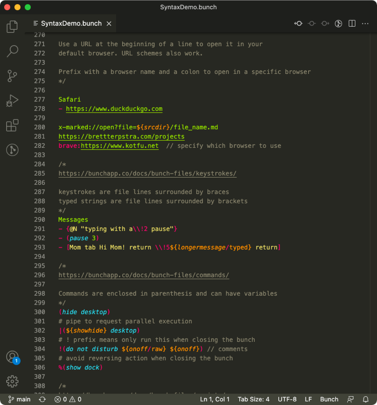Screen dimensions: 377x405
Task: Click the text (pause 3) on line 292
Action: [x=82, y=238]
